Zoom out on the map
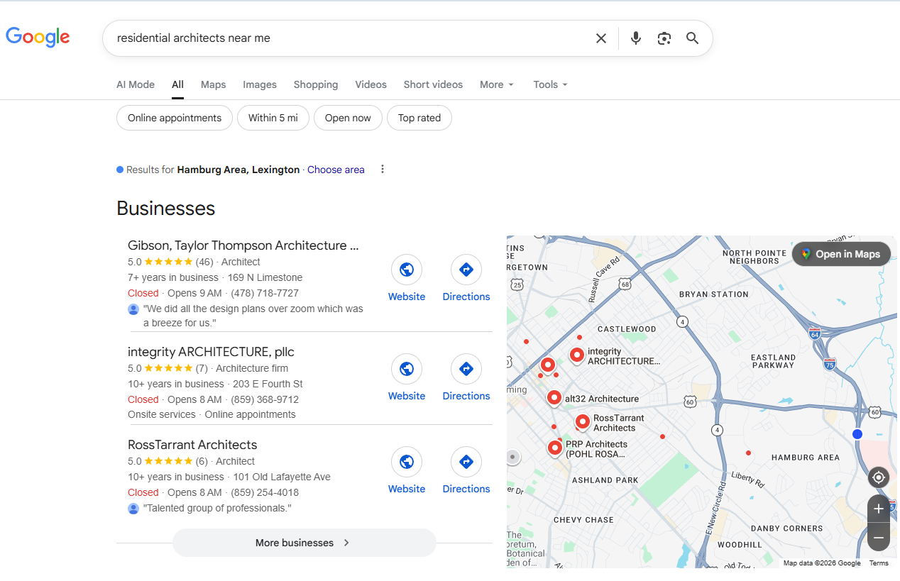 coord(879,538)
